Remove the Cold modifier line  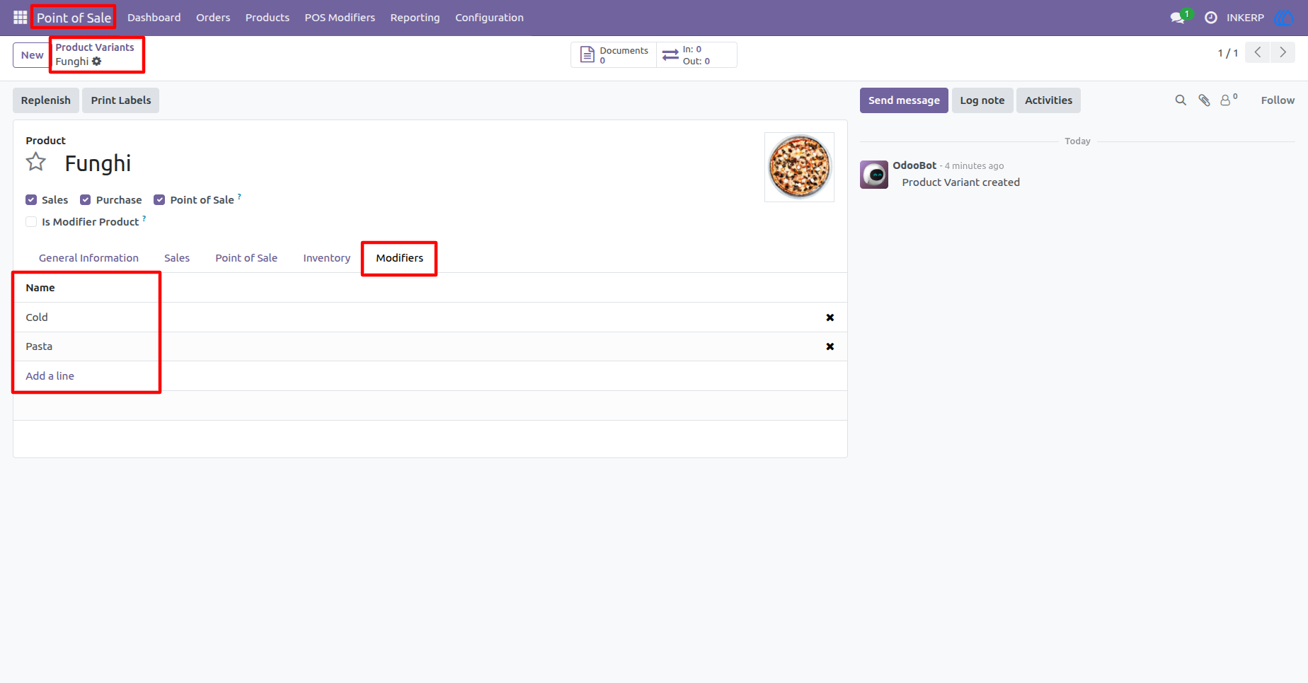pos(830,317)
